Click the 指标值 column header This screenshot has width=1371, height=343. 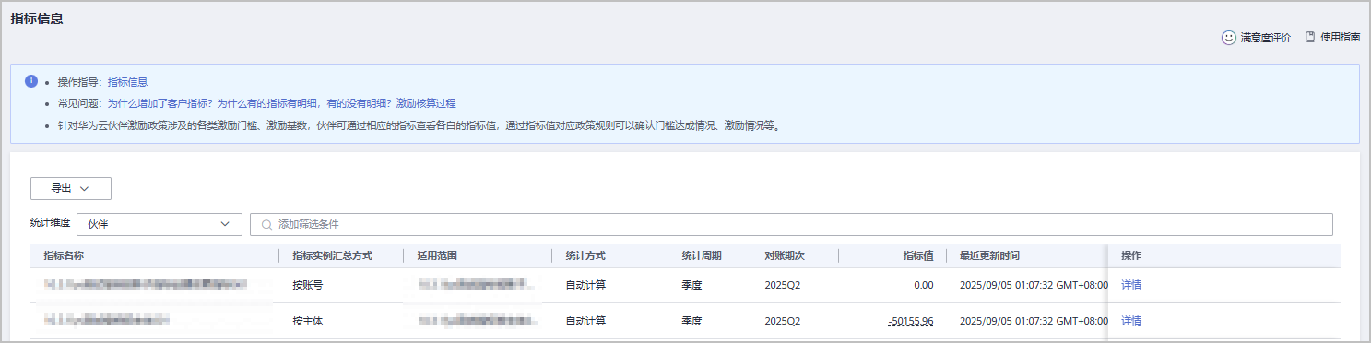click(918, 255)
